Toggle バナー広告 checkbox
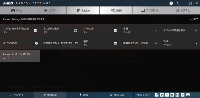 (115, 30)
